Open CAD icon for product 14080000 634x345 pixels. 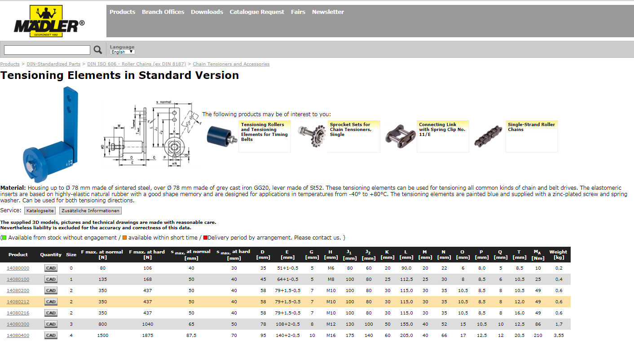click(51, 268)
